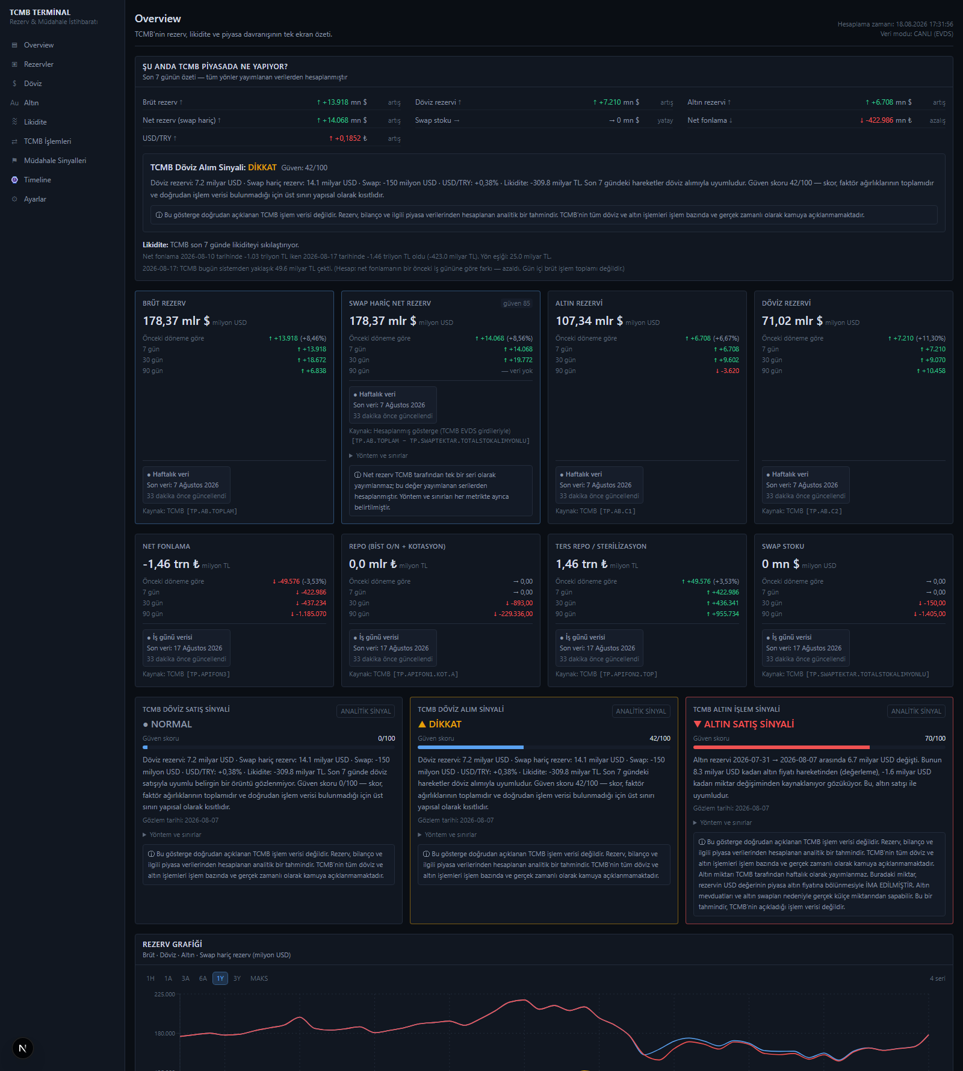Click the Likidite sidebar icon
The height and width of the screenshot is (1071, 963).
[x=14, y=122]
